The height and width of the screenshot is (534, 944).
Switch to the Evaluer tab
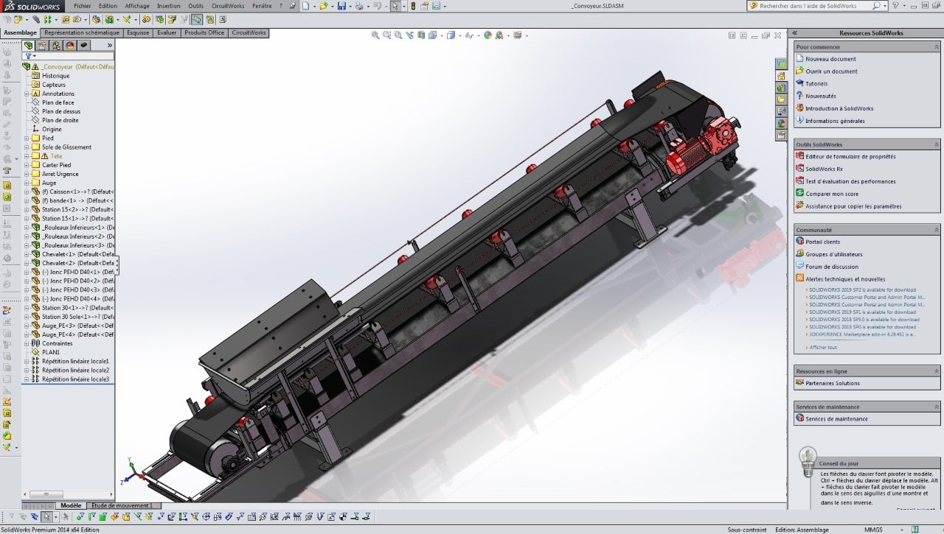click(167, 32)
